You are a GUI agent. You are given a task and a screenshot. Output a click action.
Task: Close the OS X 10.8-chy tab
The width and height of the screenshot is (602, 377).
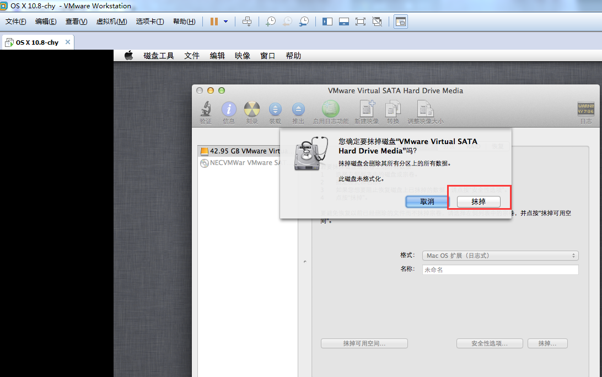[68, 42]
